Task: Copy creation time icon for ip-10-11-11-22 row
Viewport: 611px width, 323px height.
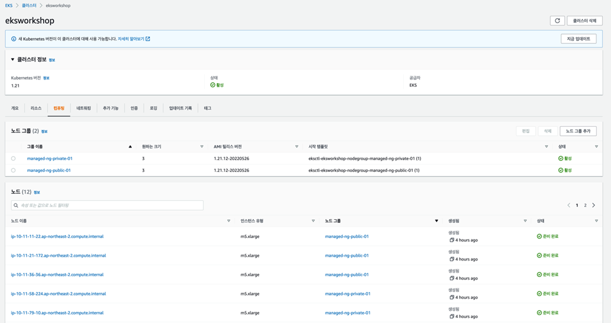Action: click(x=452, y=240)
